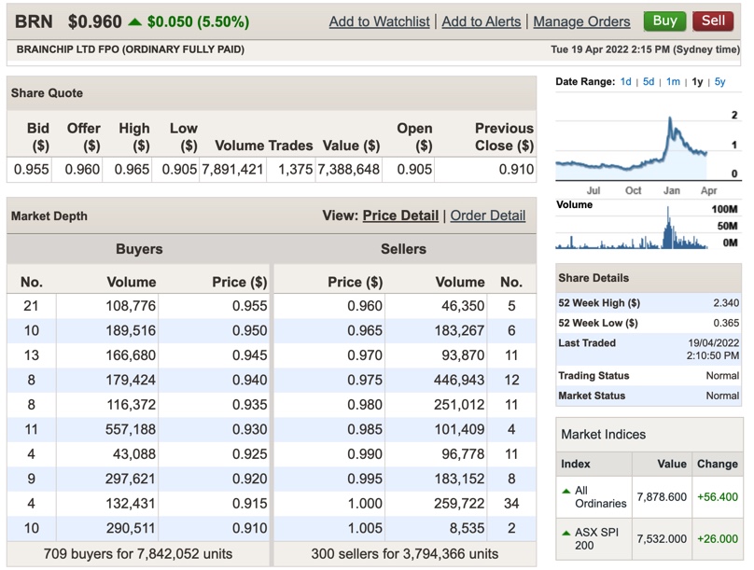The width and height of the screenshot is (754, 570).
Task: Set chart date range to 5d
Action: pyautogui.click(x=649, y=82)
